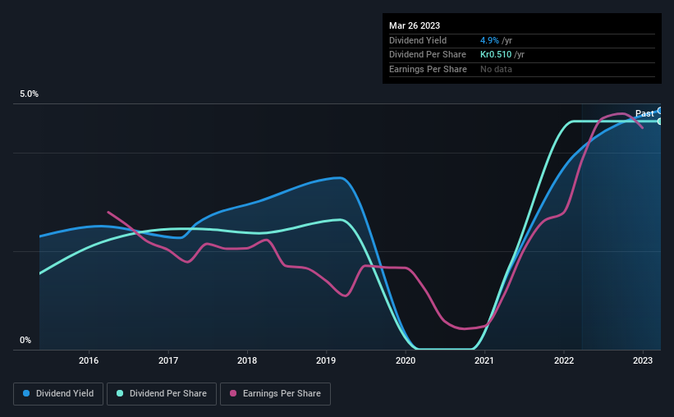The height and width of the screenshot is (417, 674).
Task: Click the teal endpoint marker on chart
Action: point(659,121)
